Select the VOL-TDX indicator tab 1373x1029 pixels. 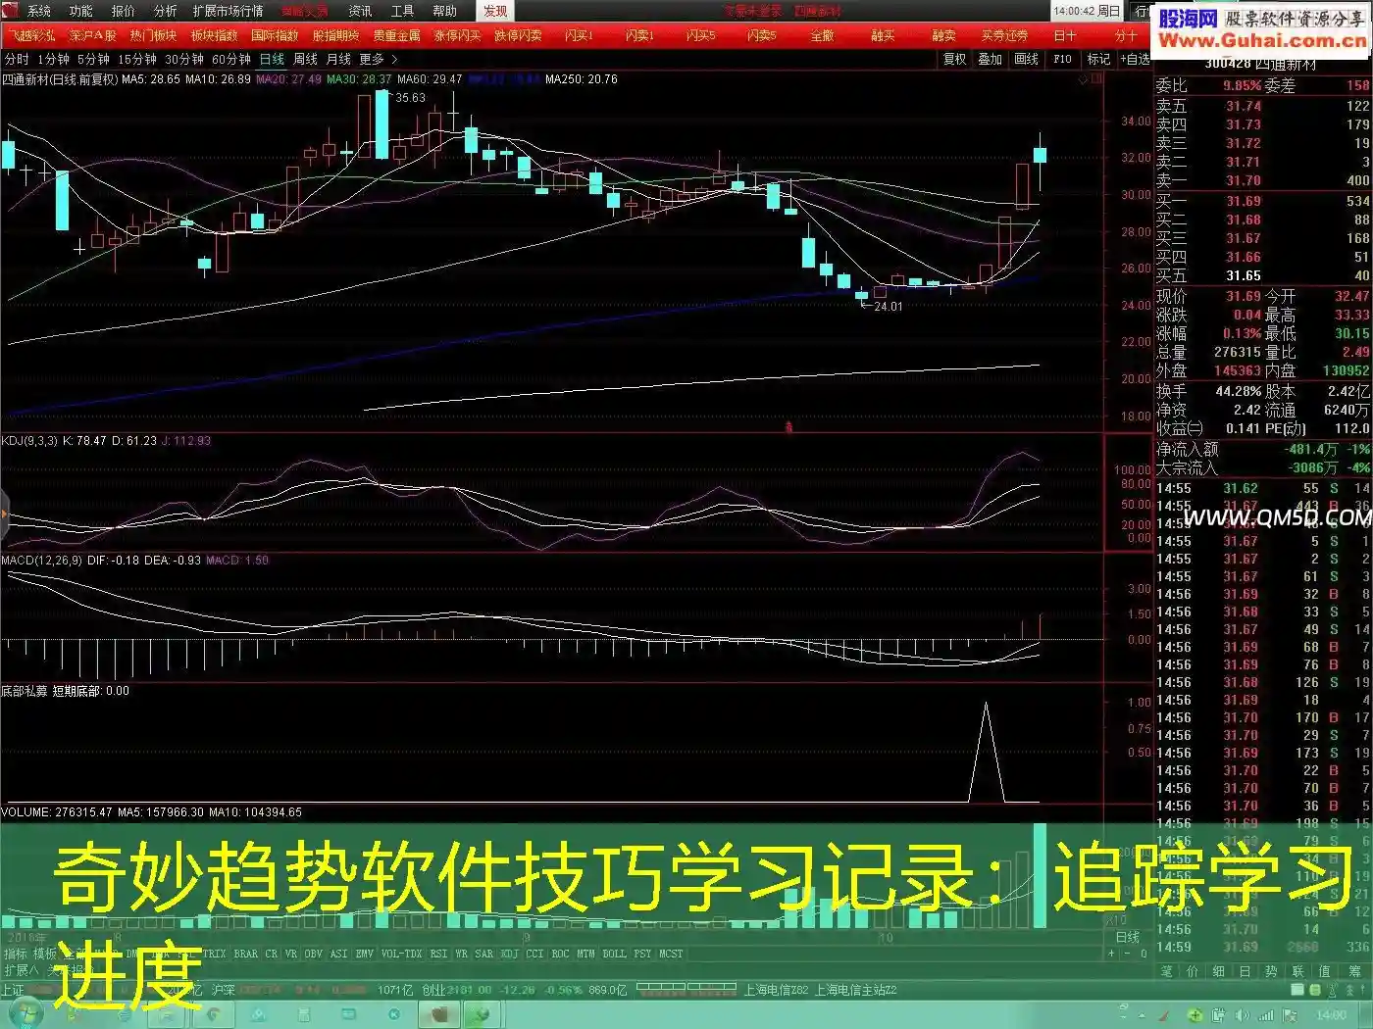pos(401,954)
